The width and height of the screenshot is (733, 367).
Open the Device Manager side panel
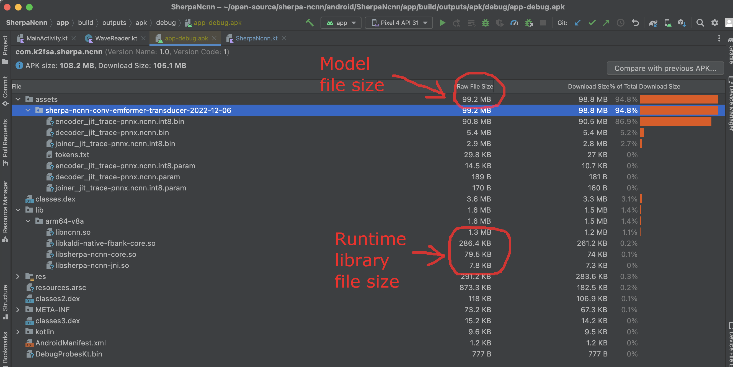click(730, 104)
